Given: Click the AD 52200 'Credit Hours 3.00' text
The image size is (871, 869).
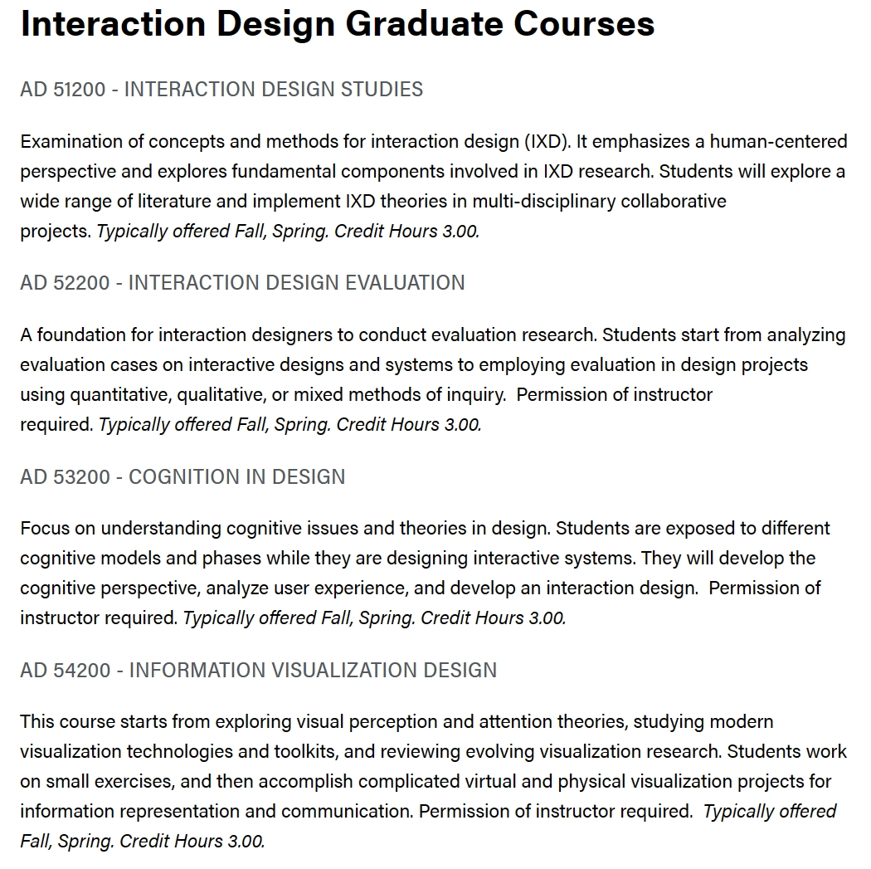Looking at the screenshot, I should (409, 424).
